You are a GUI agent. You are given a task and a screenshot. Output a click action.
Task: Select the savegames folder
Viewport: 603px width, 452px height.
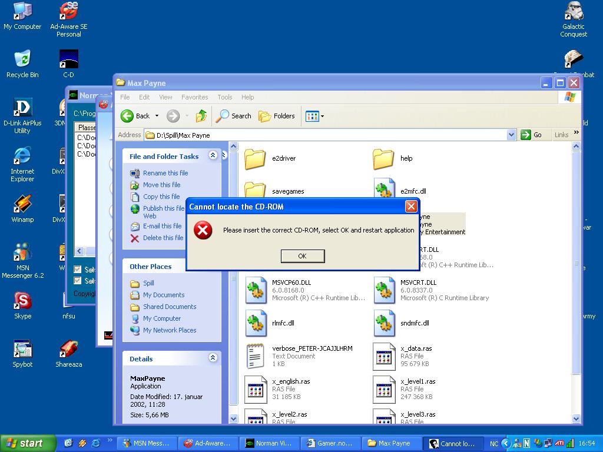(x=274, y=191)
